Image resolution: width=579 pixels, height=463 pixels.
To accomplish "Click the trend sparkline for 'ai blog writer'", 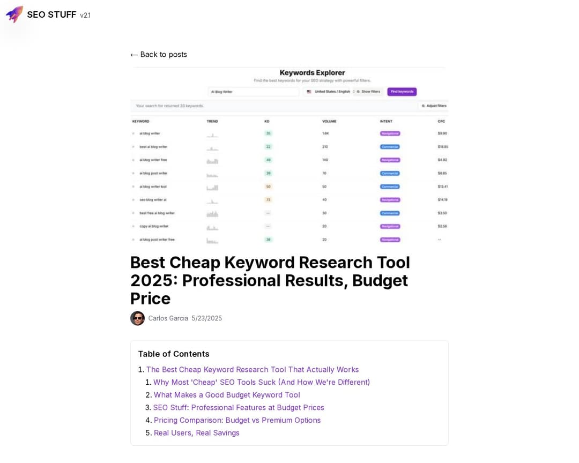I will 212,133.
